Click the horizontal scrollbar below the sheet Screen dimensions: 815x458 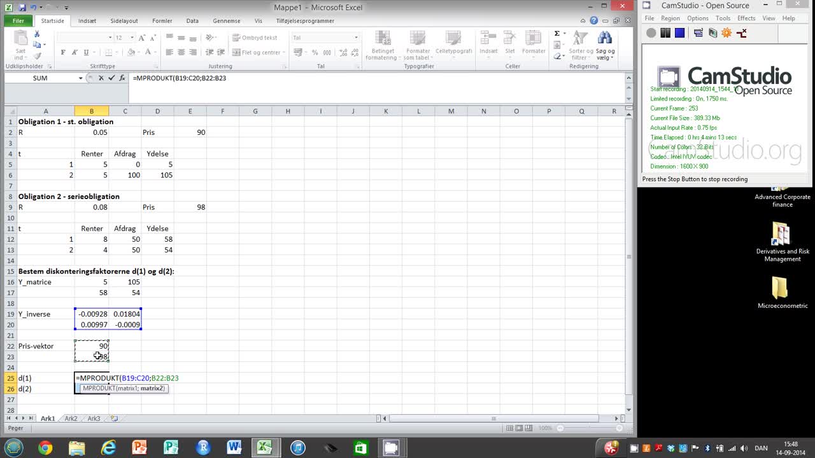coord(493,419)
